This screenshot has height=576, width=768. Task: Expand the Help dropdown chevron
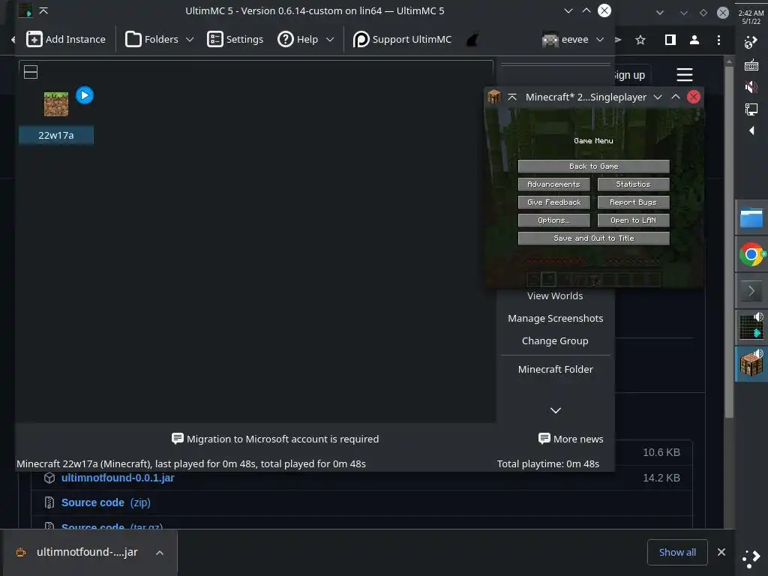click(x=330, y=40)
